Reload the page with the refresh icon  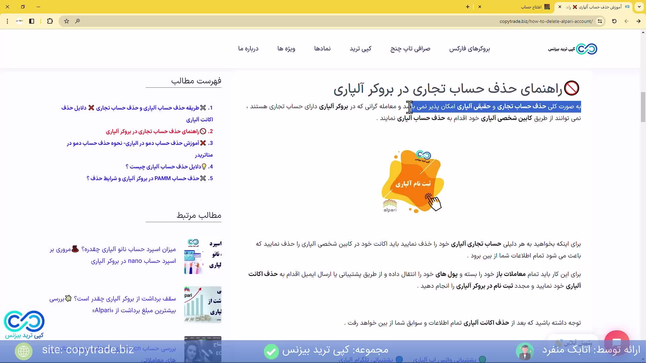click(x=614, y=21)
